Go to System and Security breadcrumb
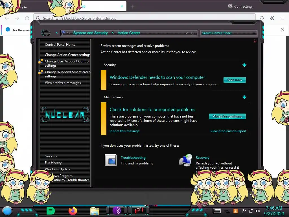 coord(91,33)
